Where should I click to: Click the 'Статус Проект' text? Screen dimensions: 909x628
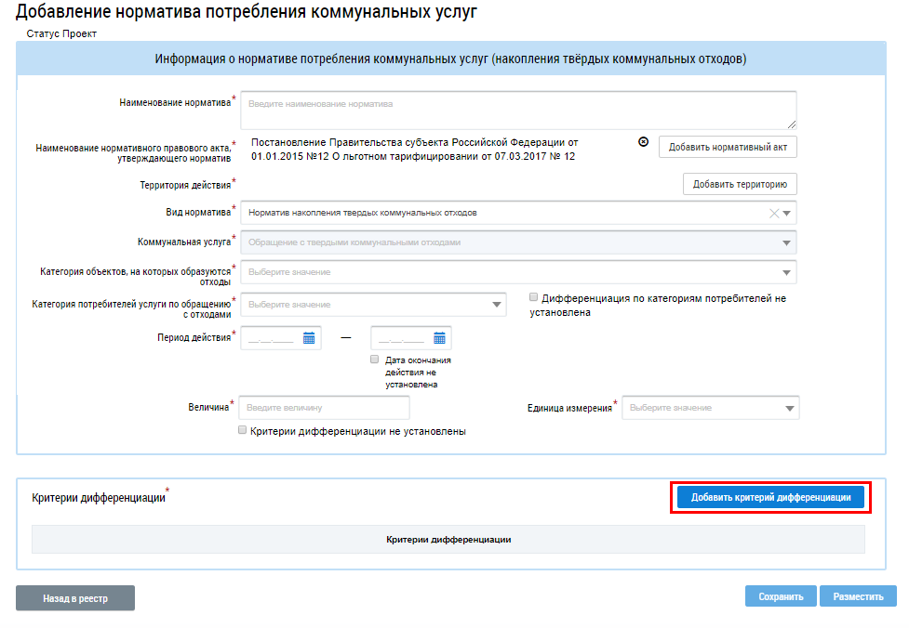click(x=61, y=33)
